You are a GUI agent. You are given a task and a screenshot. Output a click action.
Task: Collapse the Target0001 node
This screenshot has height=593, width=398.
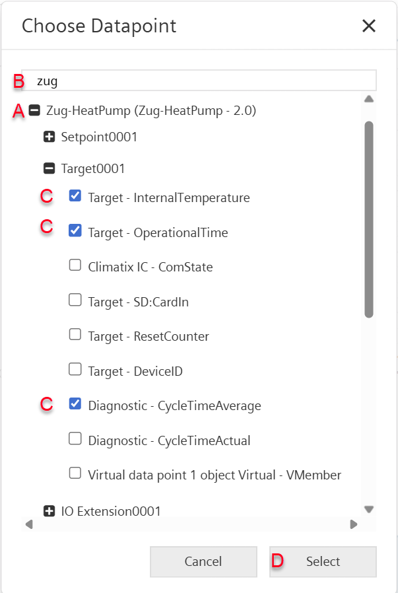(x=49, y=169)
